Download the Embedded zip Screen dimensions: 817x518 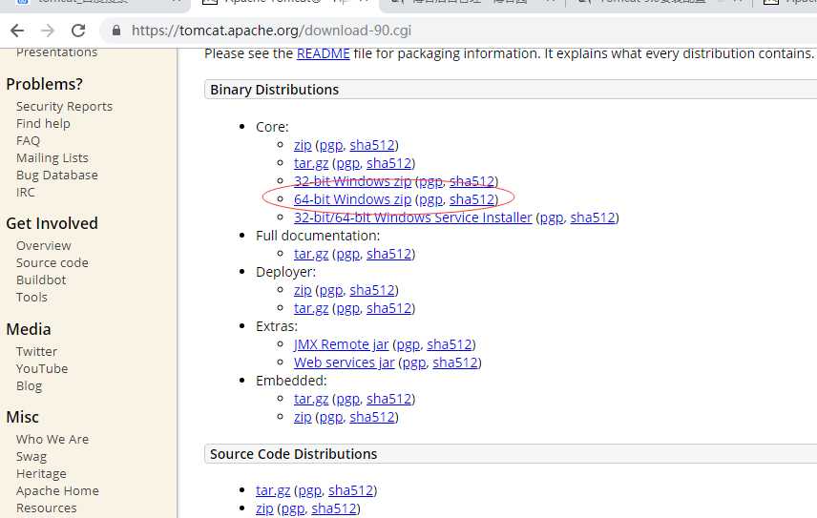(x=303, y=417)
